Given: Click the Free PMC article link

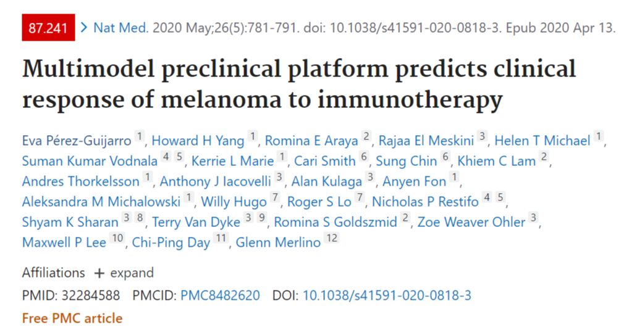Looking at the screenshot, I should [x=72, y=318].
